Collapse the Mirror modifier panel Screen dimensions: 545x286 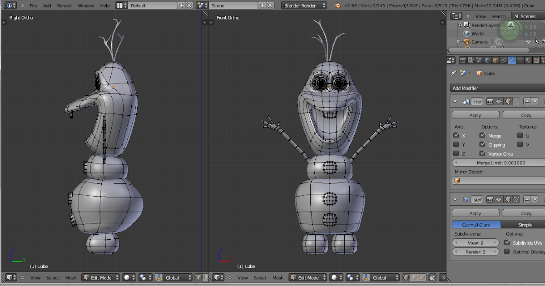[455, 101]
